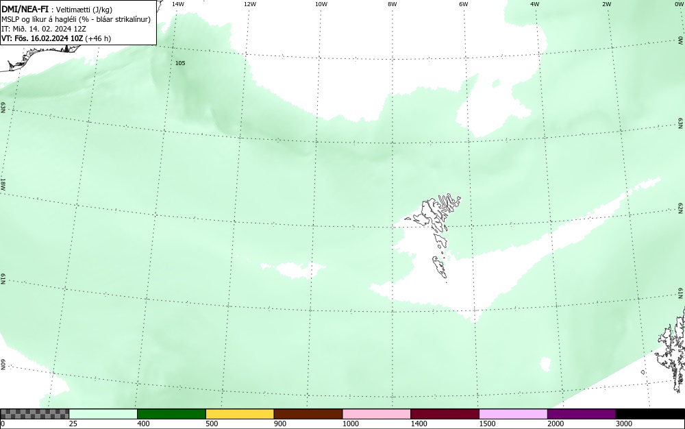Viewport: 685px width, 429px height.
Task: Click the '10W' longitude label
Action: (321, 4)
